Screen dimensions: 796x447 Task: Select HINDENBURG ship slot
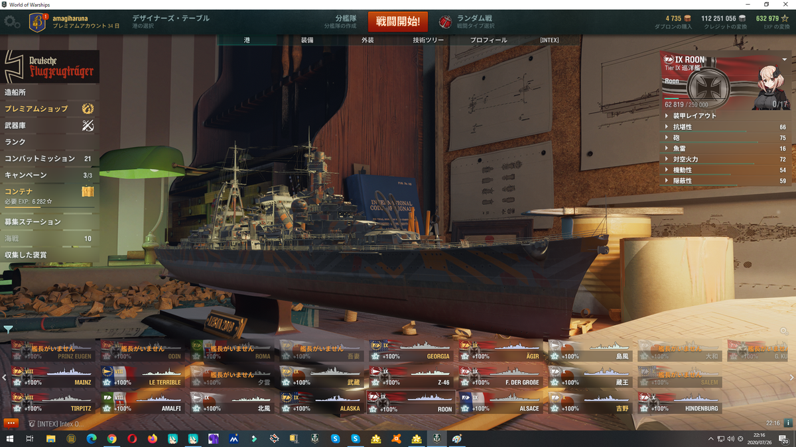tap(680, 403)
